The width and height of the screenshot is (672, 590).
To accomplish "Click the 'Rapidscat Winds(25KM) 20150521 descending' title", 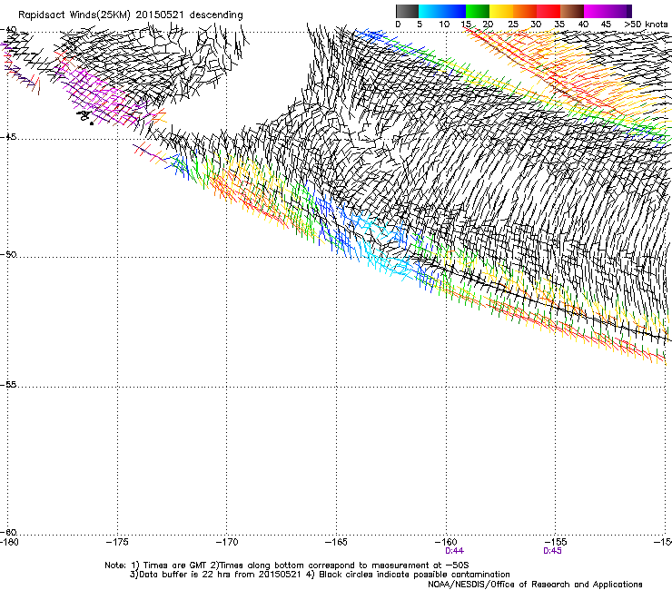I will coord(130,15).
